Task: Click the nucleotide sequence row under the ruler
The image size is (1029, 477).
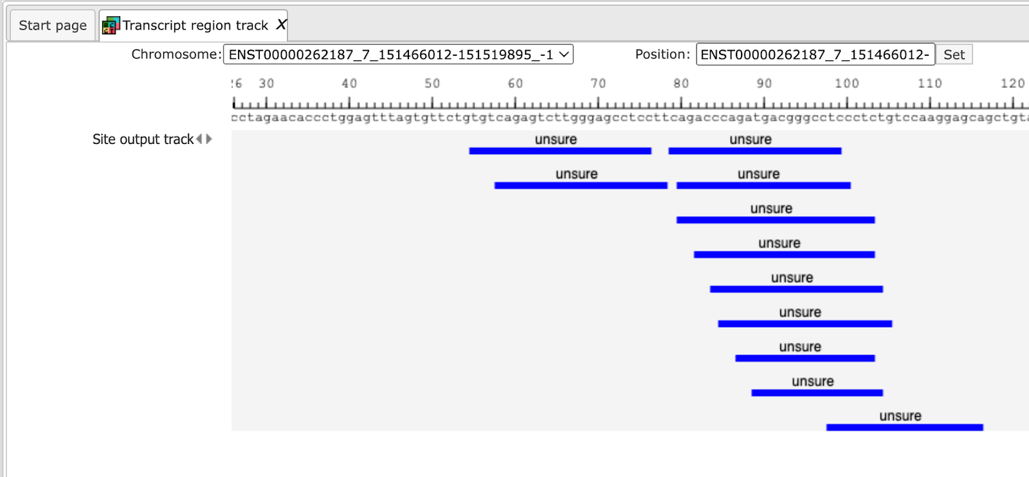Action: [630, 118]
